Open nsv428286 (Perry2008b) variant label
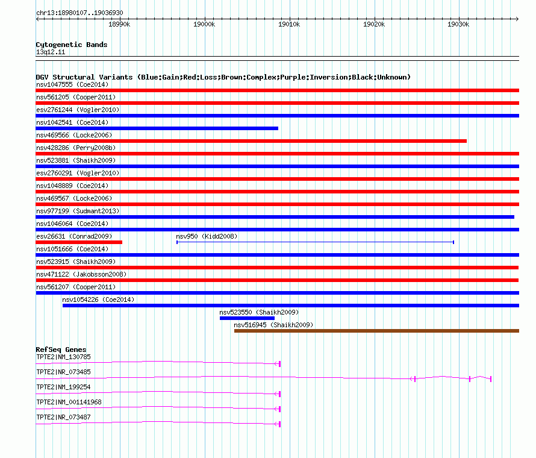 pyautogui.click(x=76, y=148)
